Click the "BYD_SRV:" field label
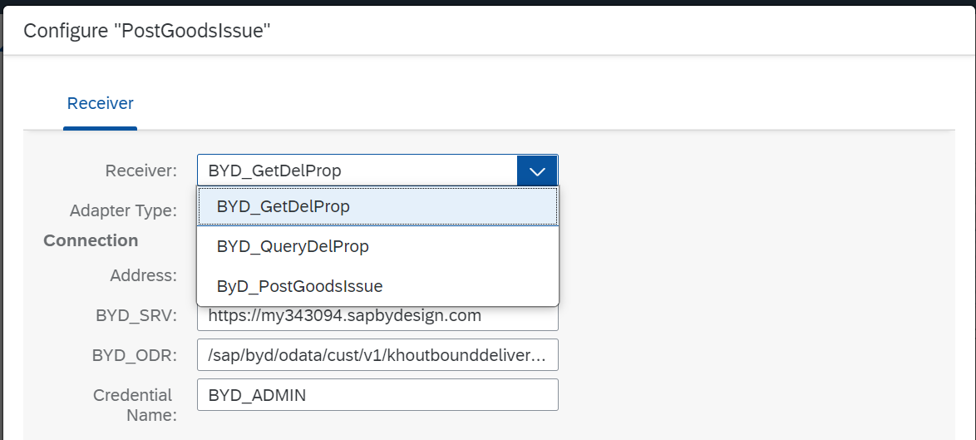 tap(136, 315)
